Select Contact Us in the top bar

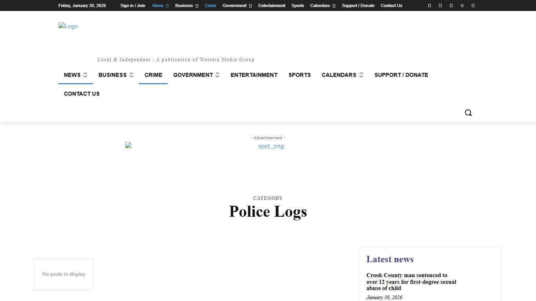point(391,5)
